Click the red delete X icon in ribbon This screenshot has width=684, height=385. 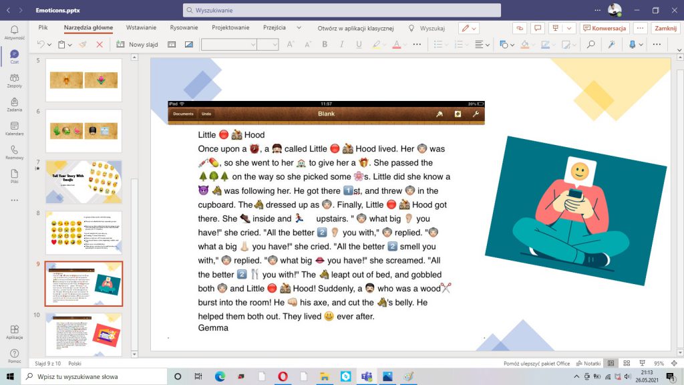point(100,44)
